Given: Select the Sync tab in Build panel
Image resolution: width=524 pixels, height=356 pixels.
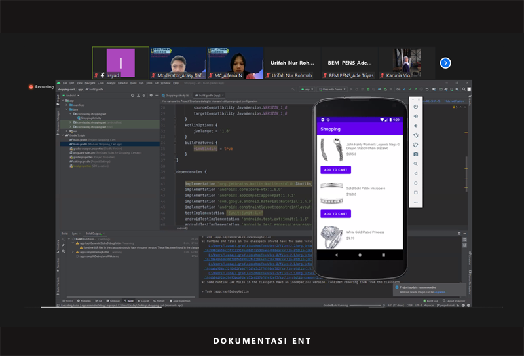Looking at the screenshot, I should (x=75, y=234).
